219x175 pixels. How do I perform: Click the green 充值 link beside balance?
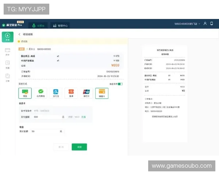83,117
